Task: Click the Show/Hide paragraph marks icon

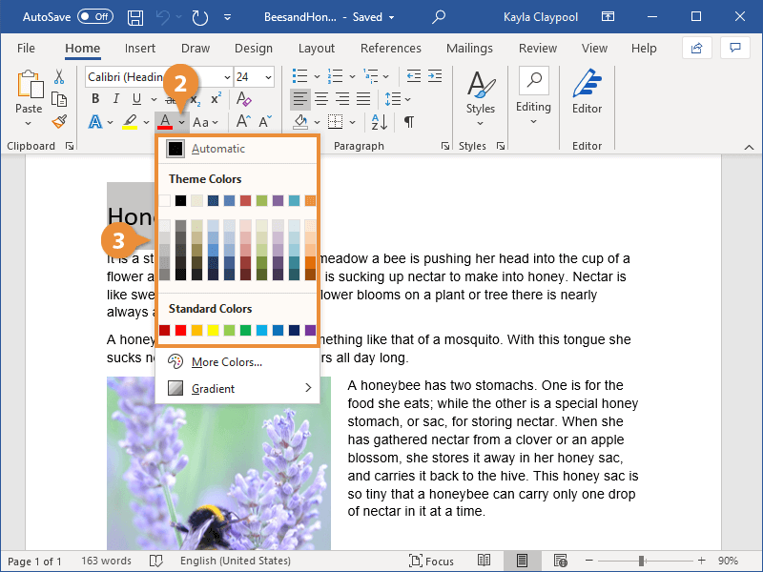Action: (x=408, y=122)
